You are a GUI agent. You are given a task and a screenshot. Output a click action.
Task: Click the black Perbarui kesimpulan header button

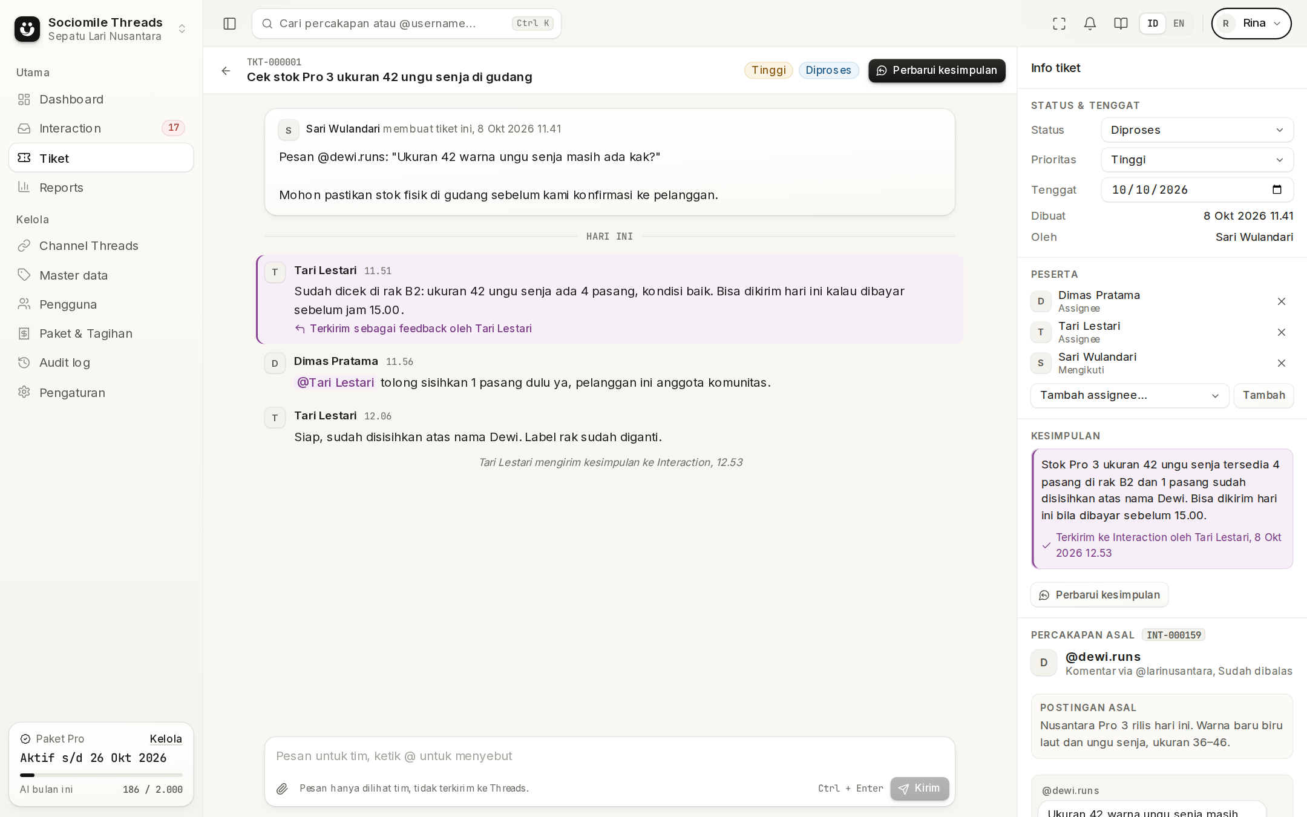[x=937, y=70]
